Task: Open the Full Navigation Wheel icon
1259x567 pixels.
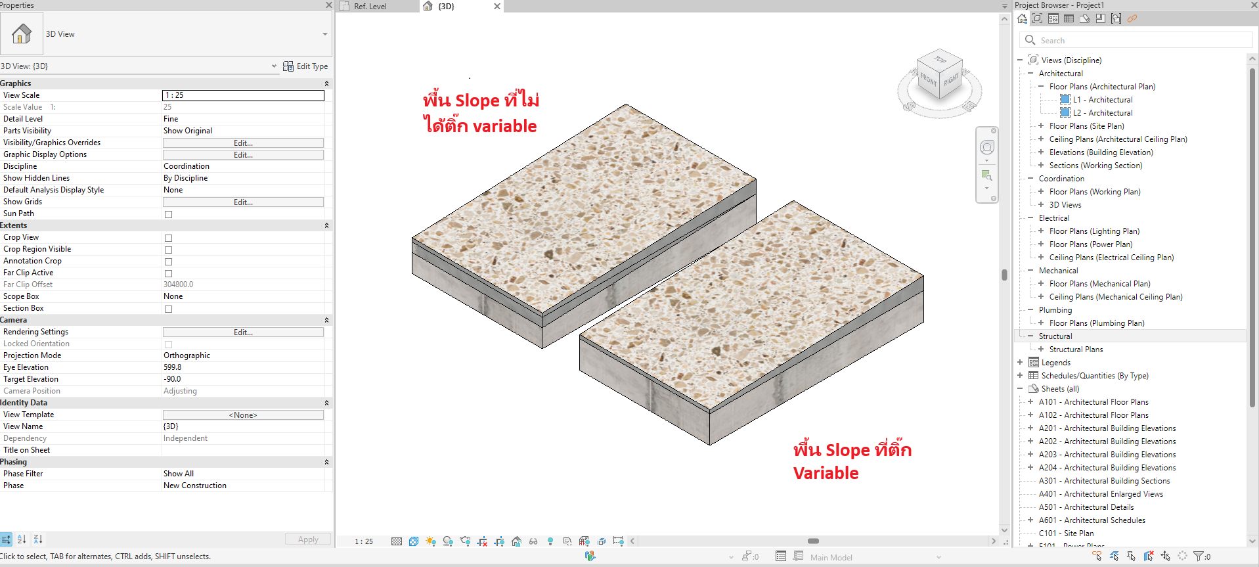Action: click(986, 147)
